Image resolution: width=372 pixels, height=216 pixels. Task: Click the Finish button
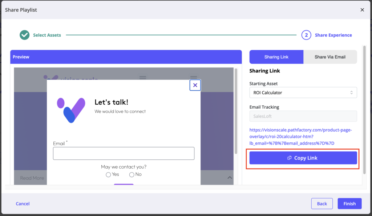(x=349, y=204)
